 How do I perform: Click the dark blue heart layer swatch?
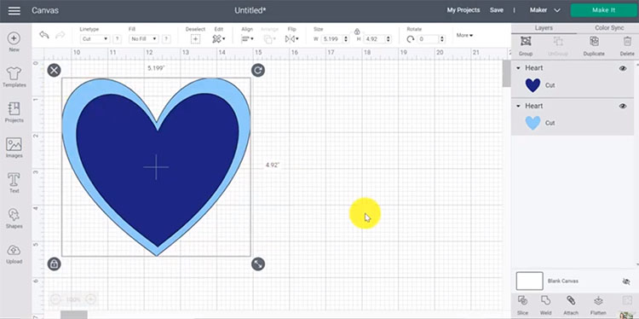click(x=532, y=85)
